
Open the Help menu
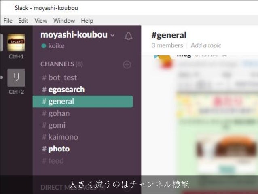(87, 21)
